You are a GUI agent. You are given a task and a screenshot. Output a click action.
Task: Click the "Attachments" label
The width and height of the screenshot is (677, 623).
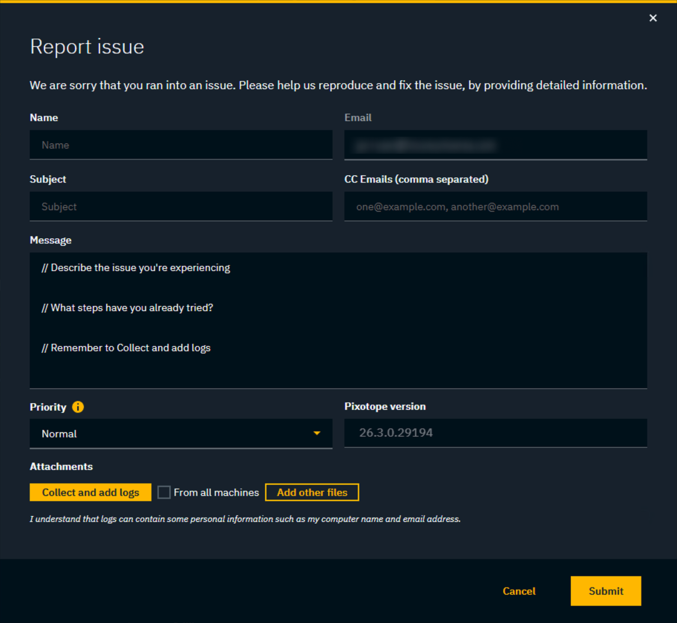pyautogui.click(x=61, y=466)
